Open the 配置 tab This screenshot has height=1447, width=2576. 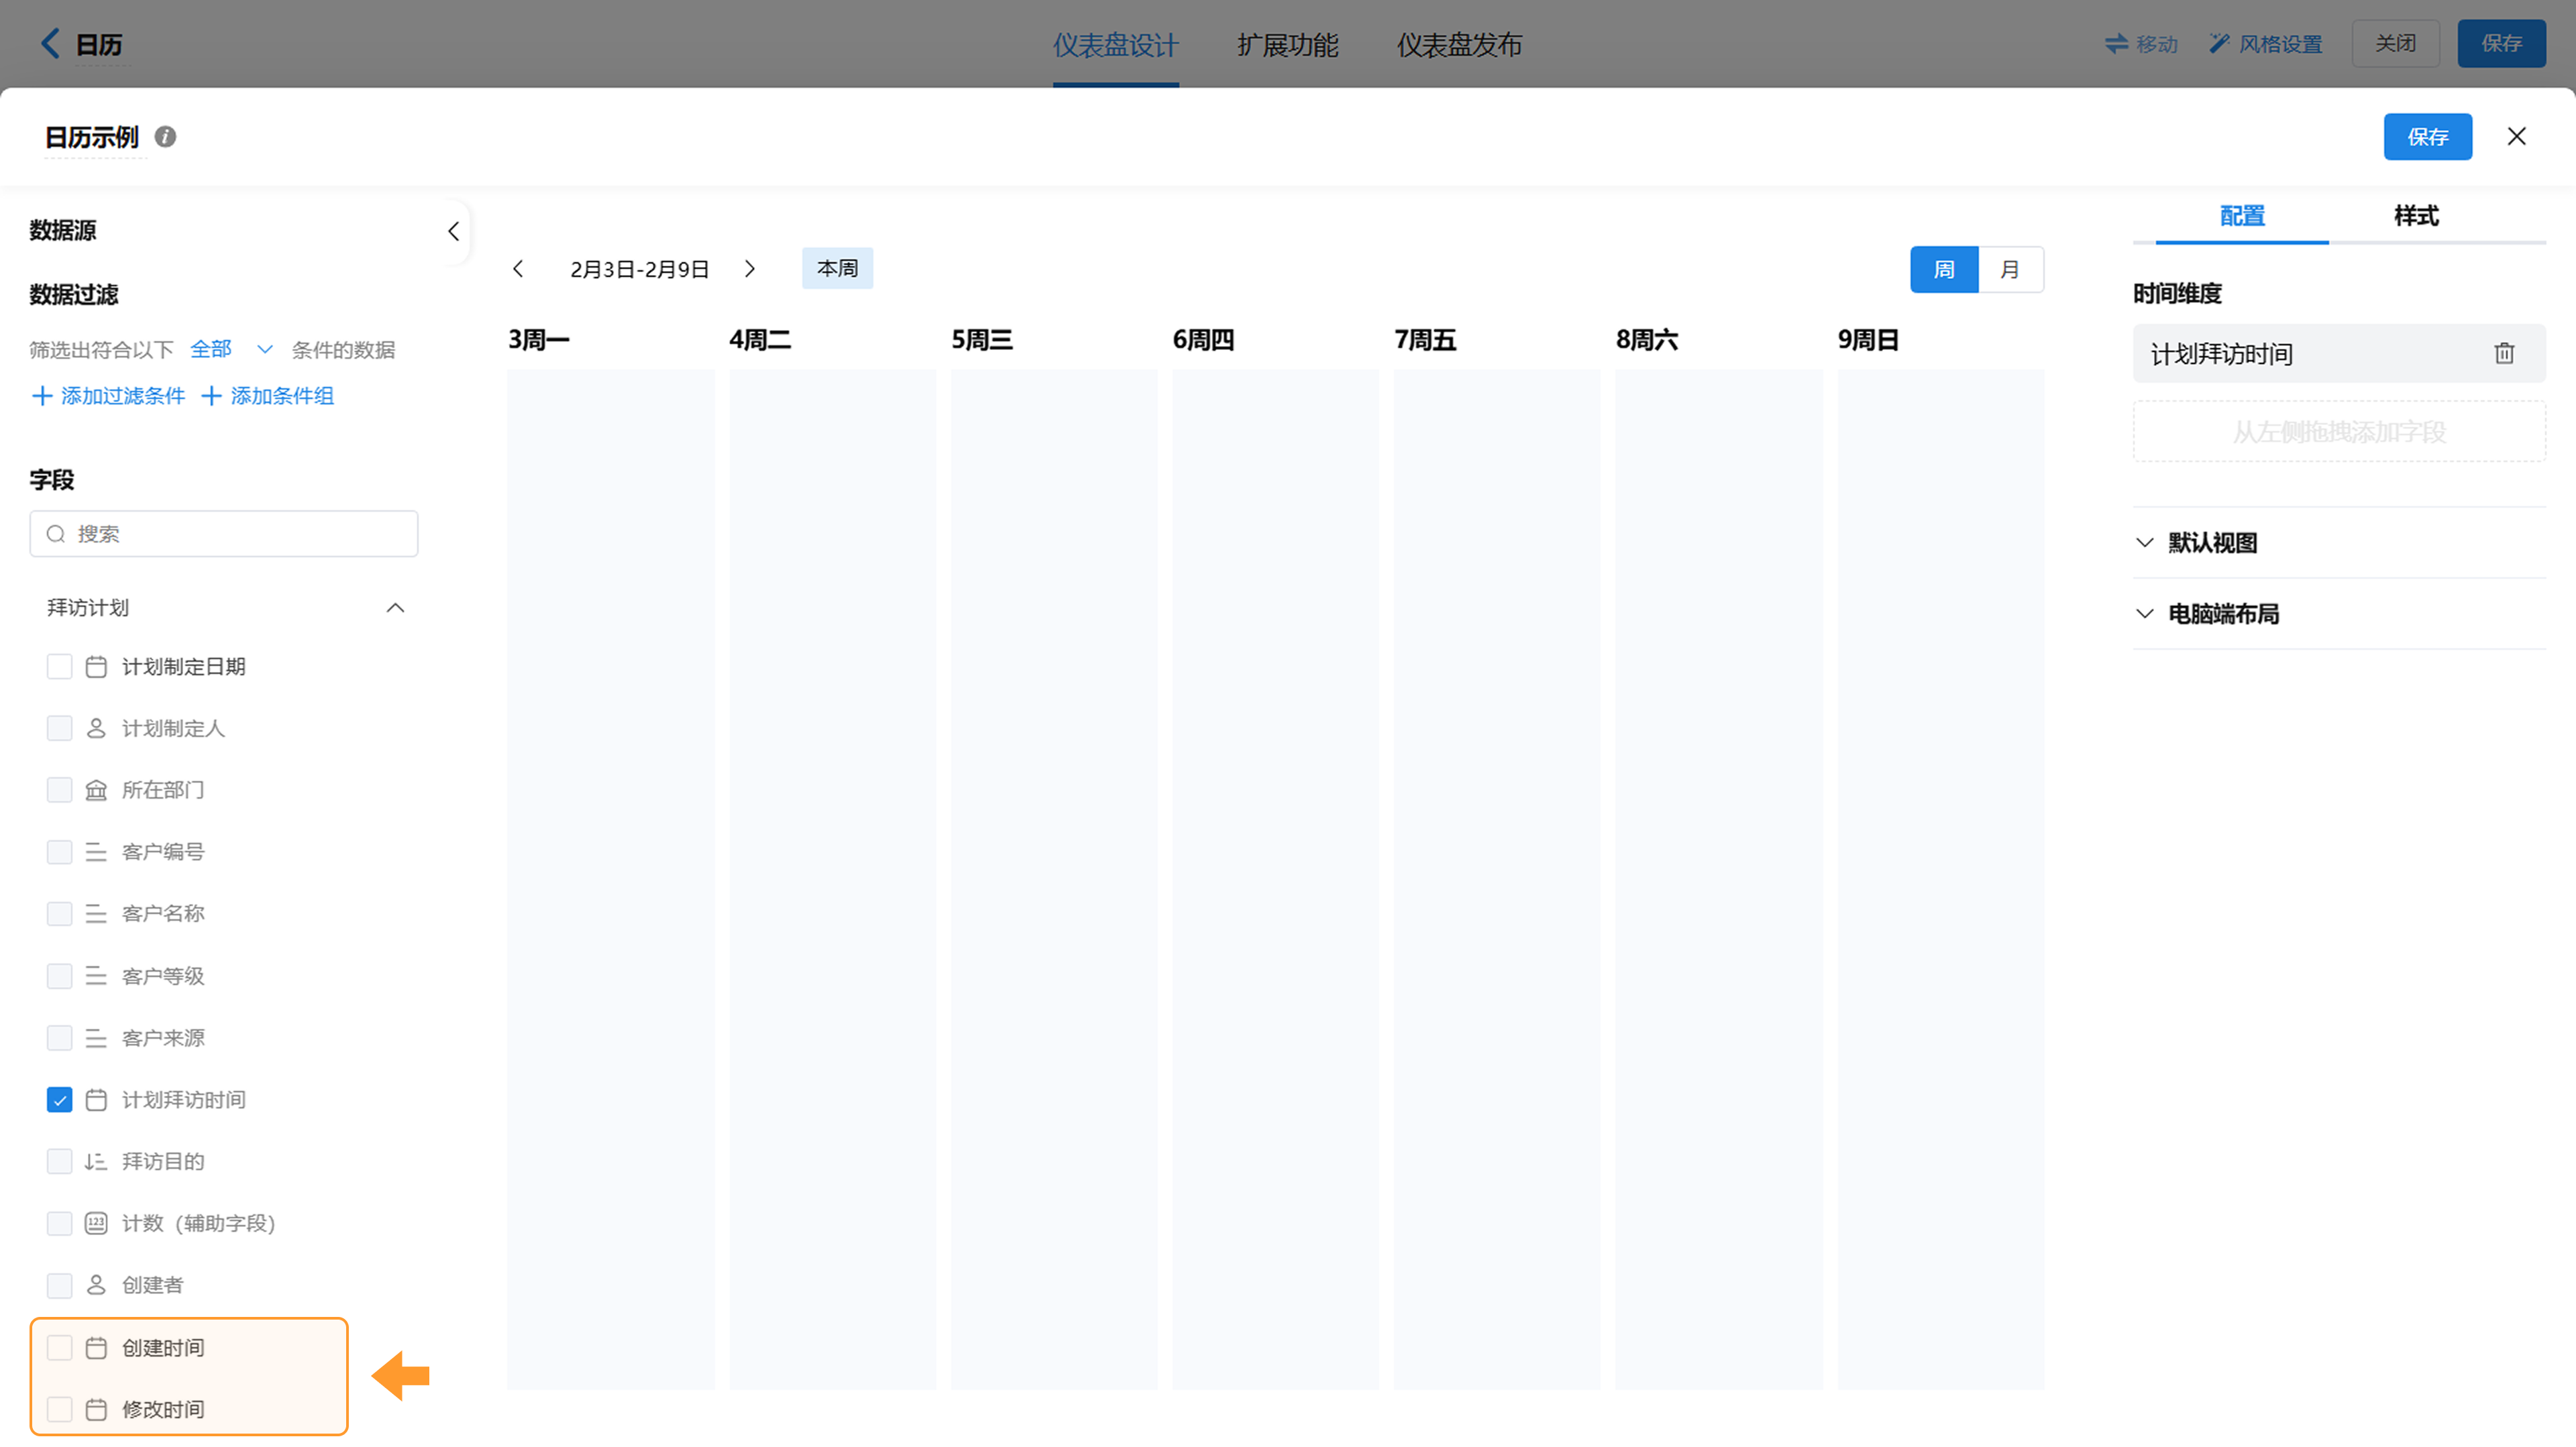(2242, 216)
